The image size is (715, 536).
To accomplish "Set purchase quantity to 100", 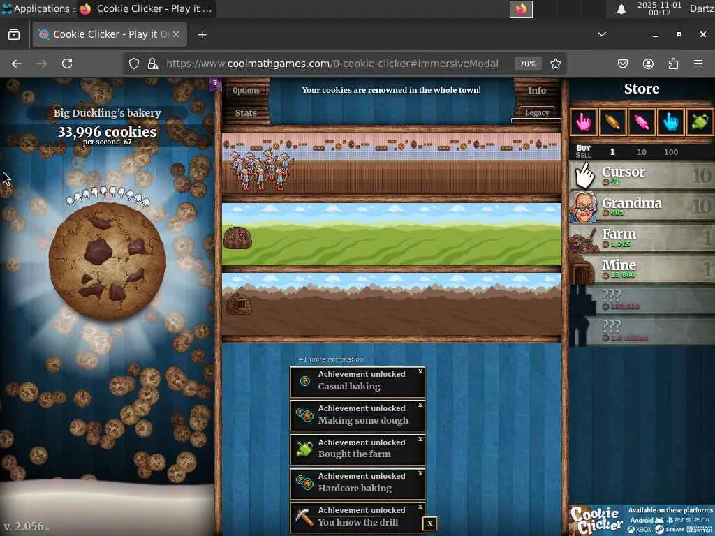I will pos(671,151).
